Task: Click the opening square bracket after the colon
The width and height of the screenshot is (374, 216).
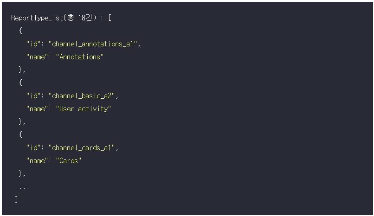Action: tap(110, 18)
